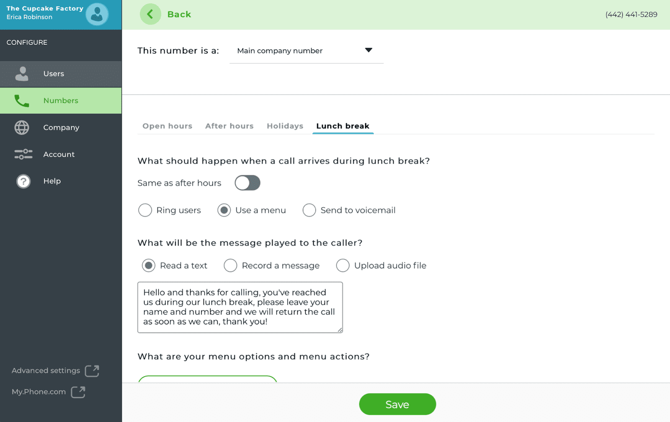
Task: Open the Help question mark icon
Action: point(23,181)
